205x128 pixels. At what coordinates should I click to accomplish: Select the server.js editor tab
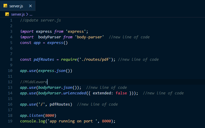18,6
